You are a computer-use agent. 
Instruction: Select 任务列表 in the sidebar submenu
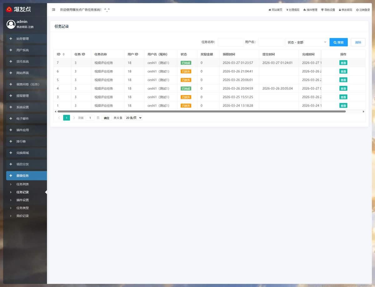click(x=22, y=184)
